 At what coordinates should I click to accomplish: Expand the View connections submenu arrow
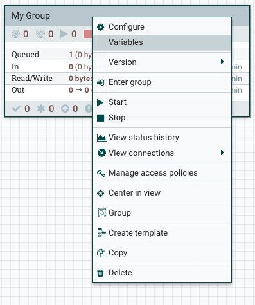pyautogui.click(x=222, y=152)
